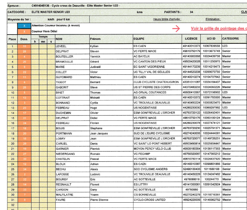The image size is (247, 210).
Task: Click the name cell BLOUX
Action: [x=72, y=164]
